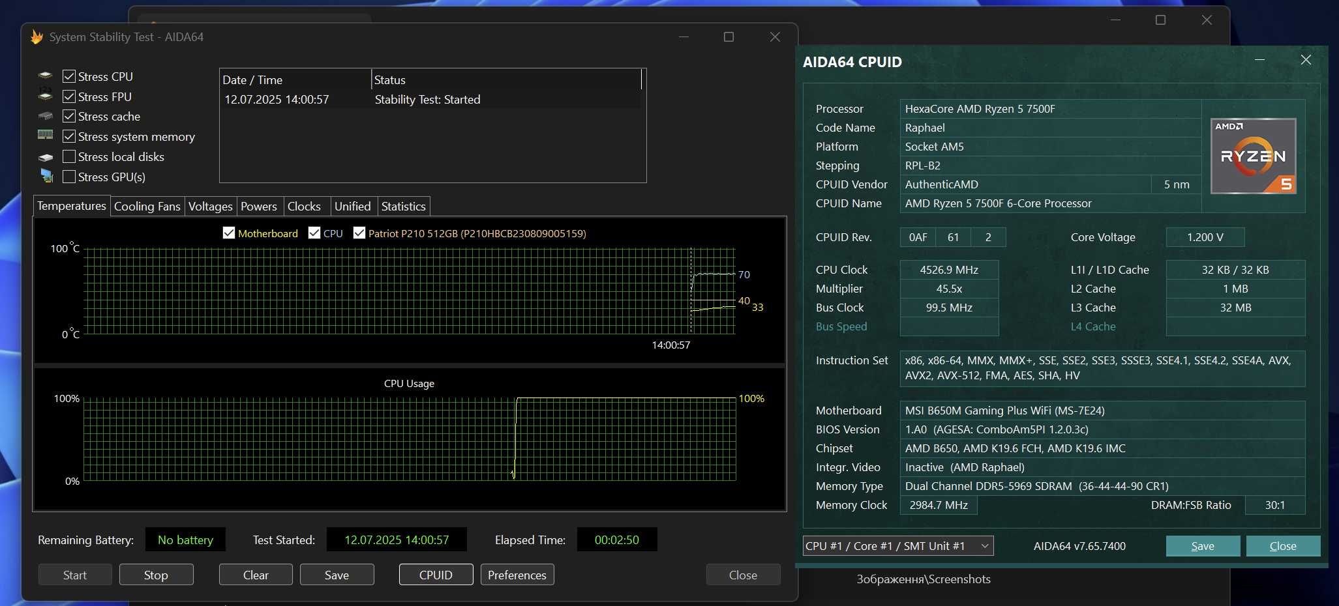Toggle Patriot P210 512GB temperature checkbox
The width and height of the screenshot is (1339, 606).
[x=359, y=233]
